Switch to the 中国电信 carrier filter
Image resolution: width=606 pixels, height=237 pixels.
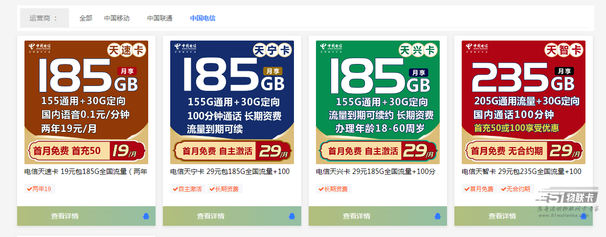pos(202,18)
